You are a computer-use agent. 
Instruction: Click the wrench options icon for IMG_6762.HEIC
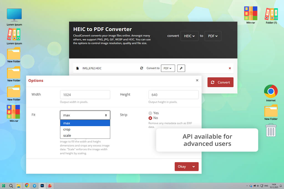point(181,68)
